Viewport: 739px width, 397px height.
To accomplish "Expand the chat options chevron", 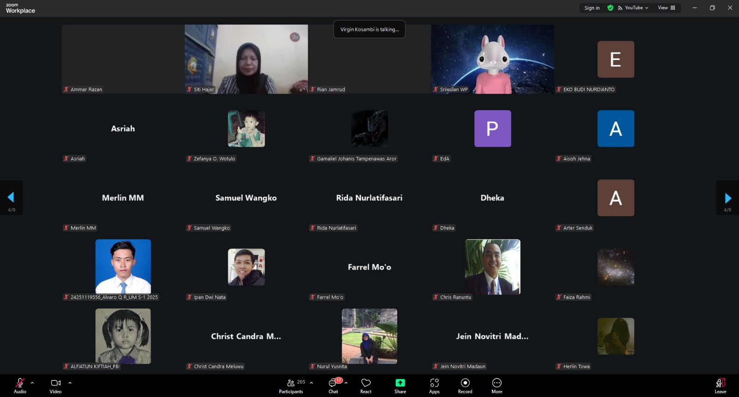I will click(x=346, y=383).
